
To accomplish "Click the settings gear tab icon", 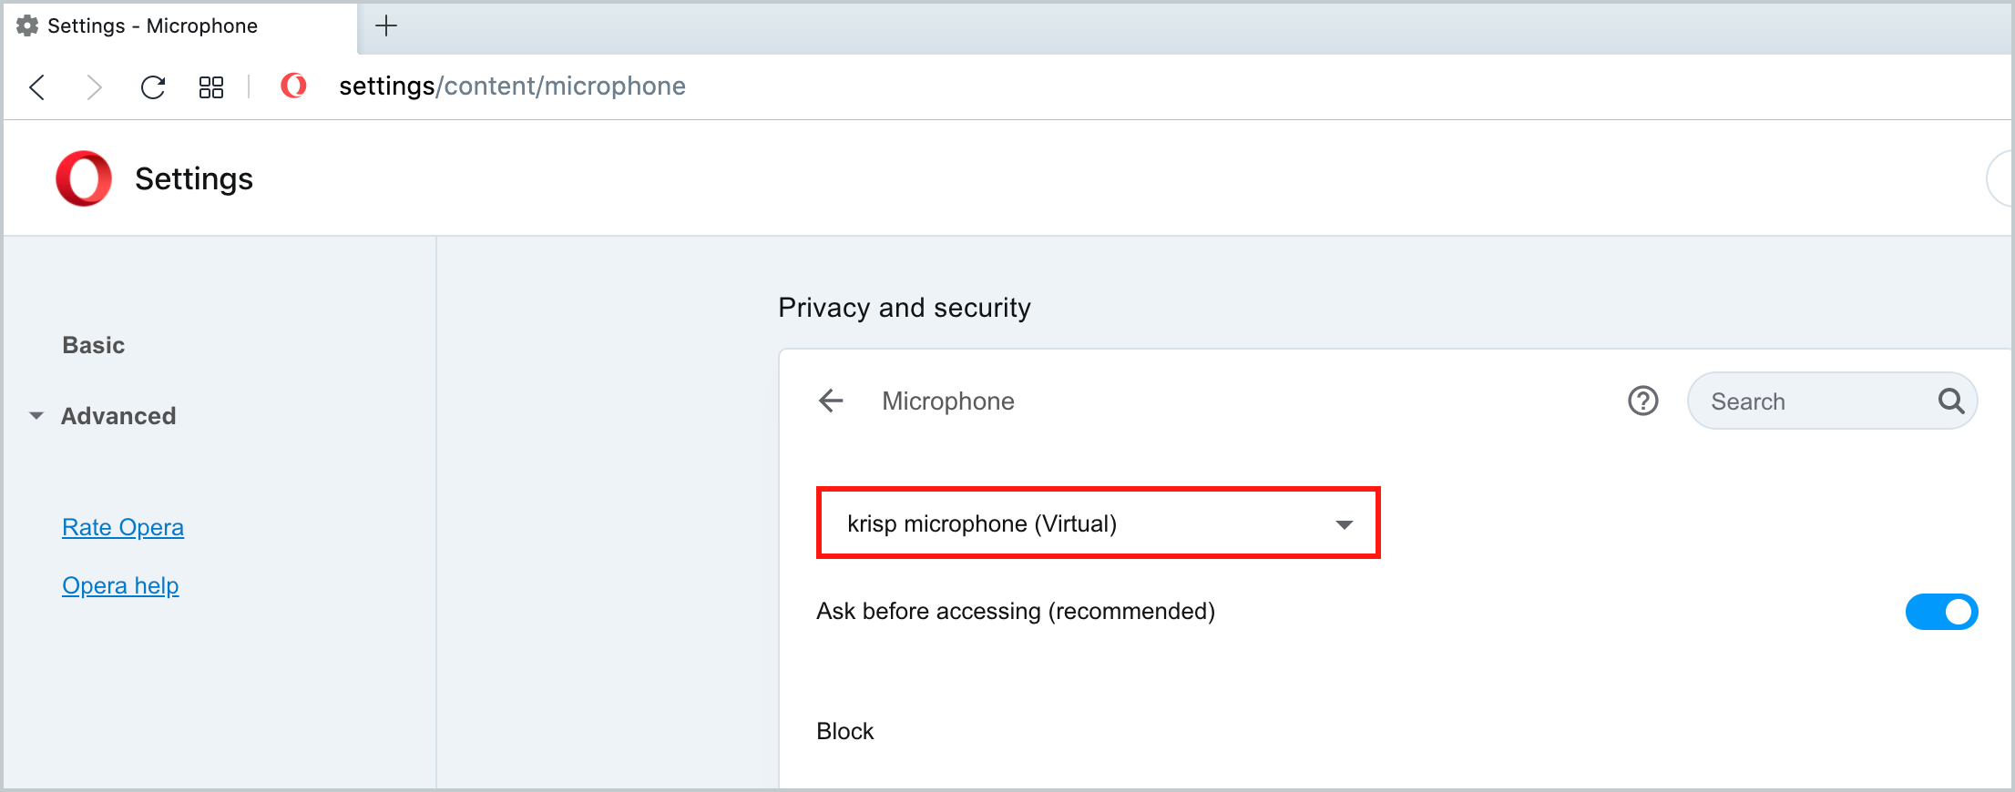I will pyautogui.click(x=27, y=25).
